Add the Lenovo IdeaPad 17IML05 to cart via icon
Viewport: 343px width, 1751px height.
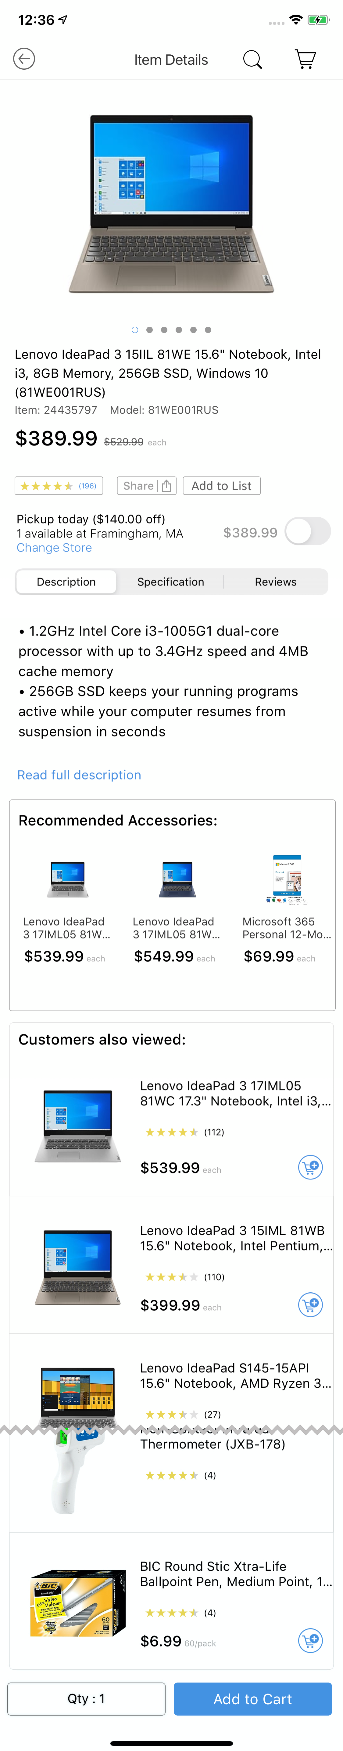(x=310, y=1166)
